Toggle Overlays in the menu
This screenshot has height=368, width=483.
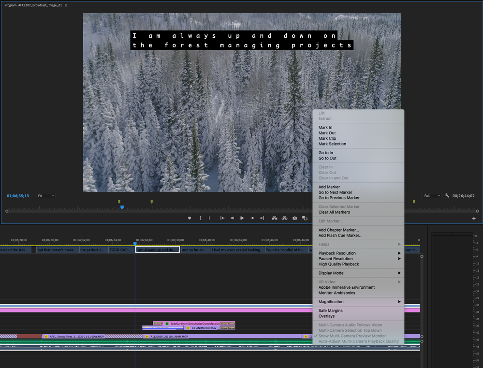click(x=359, y=316)
